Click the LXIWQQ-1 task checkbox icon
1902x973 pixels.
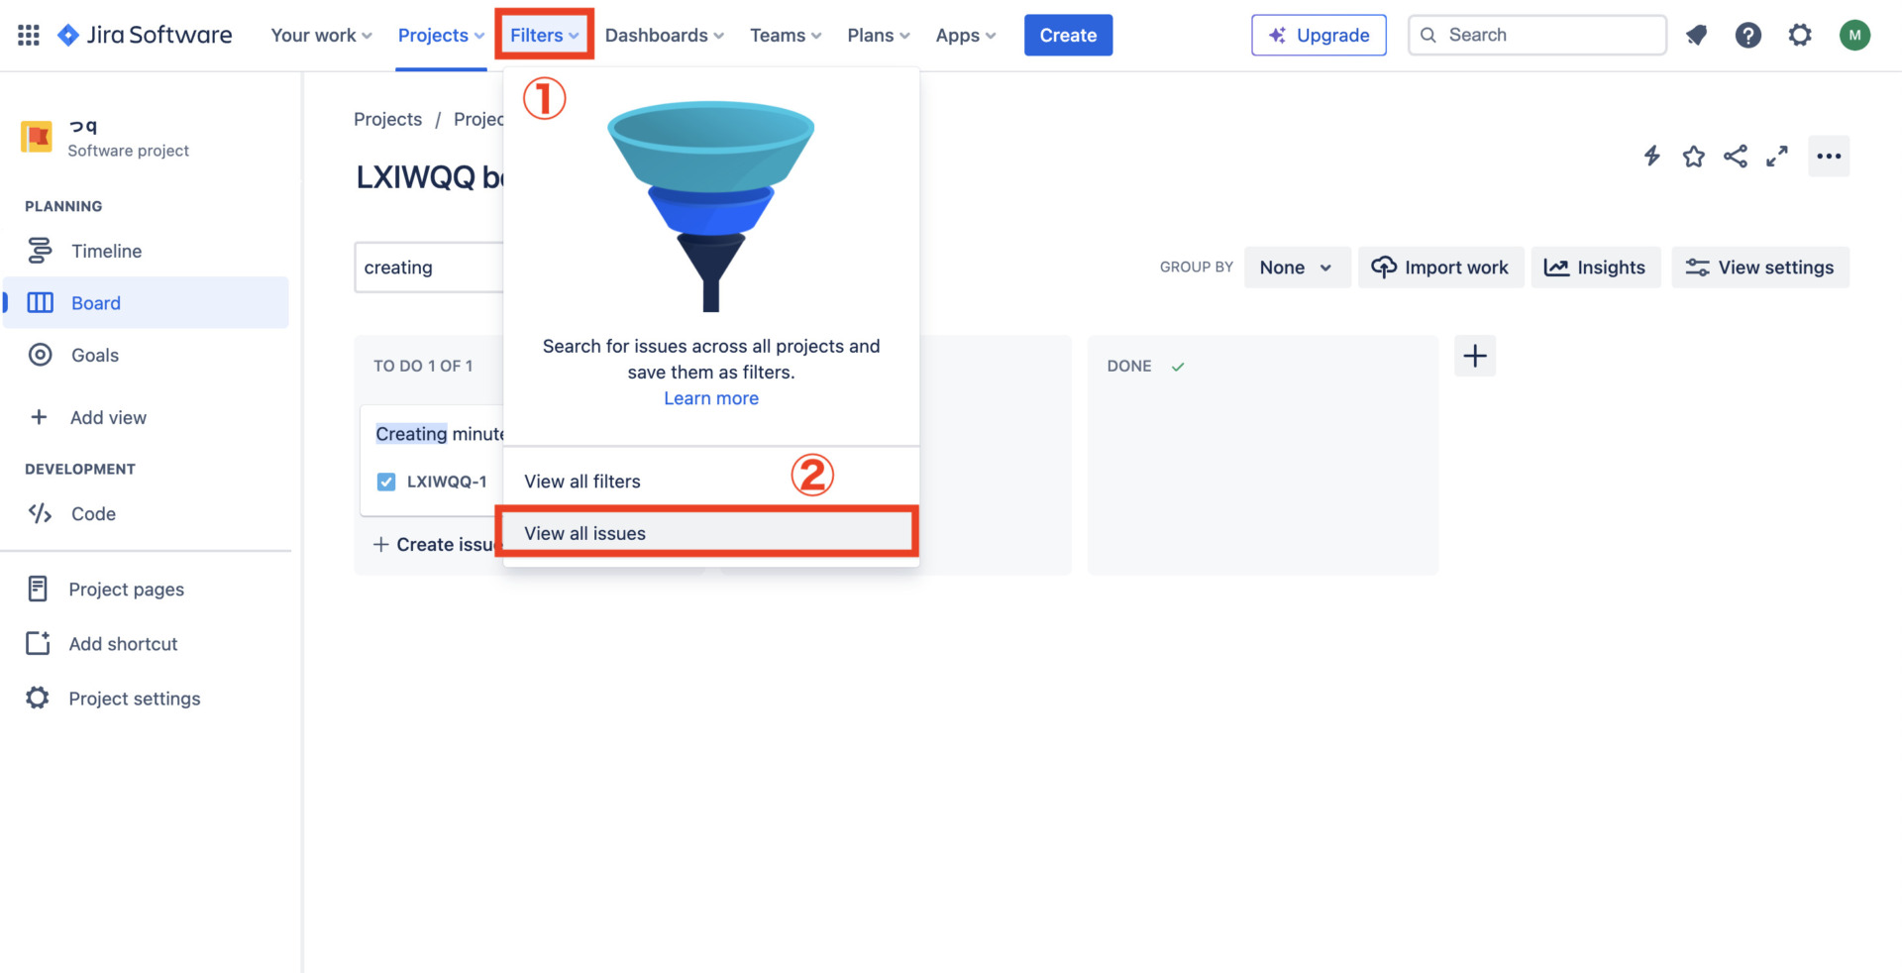pyautogui.click(x=386, y=482)
